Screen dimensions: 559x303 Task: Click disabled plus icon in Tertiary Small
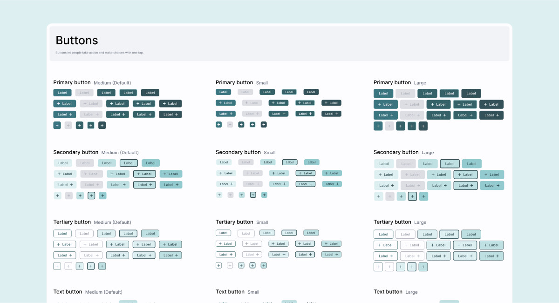coord(230,265)
